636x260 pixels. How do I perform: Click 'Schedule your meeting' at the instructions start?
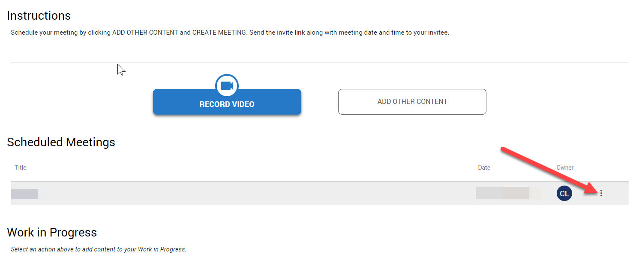(x=44, y=32)
